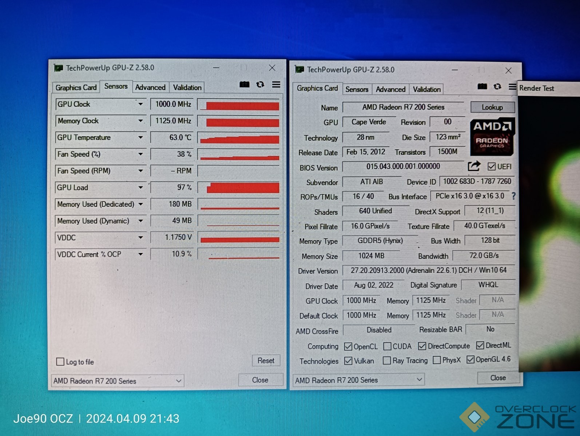Toggle the OpenCL checkbox
The height and width of the screenshot is (436, 580).
pyautogui.click(x=348, y=346)
